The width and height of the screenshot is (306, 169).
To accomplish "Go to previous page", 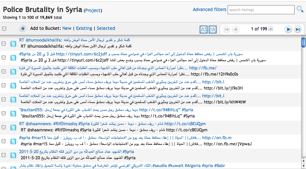I will click(235, 30).
